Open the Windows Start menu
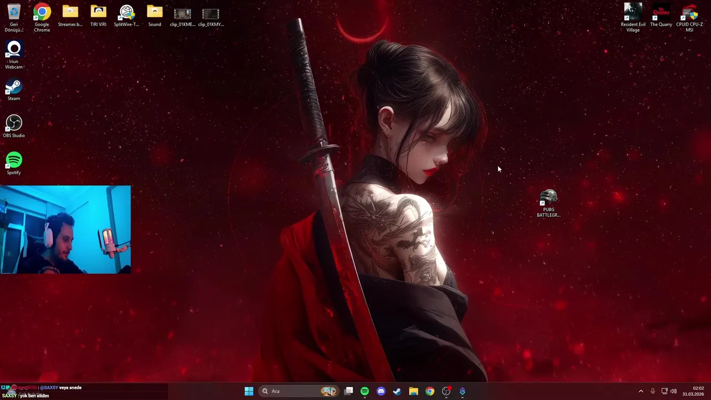711x400 pixels. [x=249, y=391]
